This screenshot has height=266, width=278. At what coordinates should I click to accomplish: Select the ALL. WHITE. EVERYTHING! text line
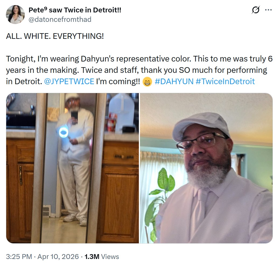coord(55,36)
